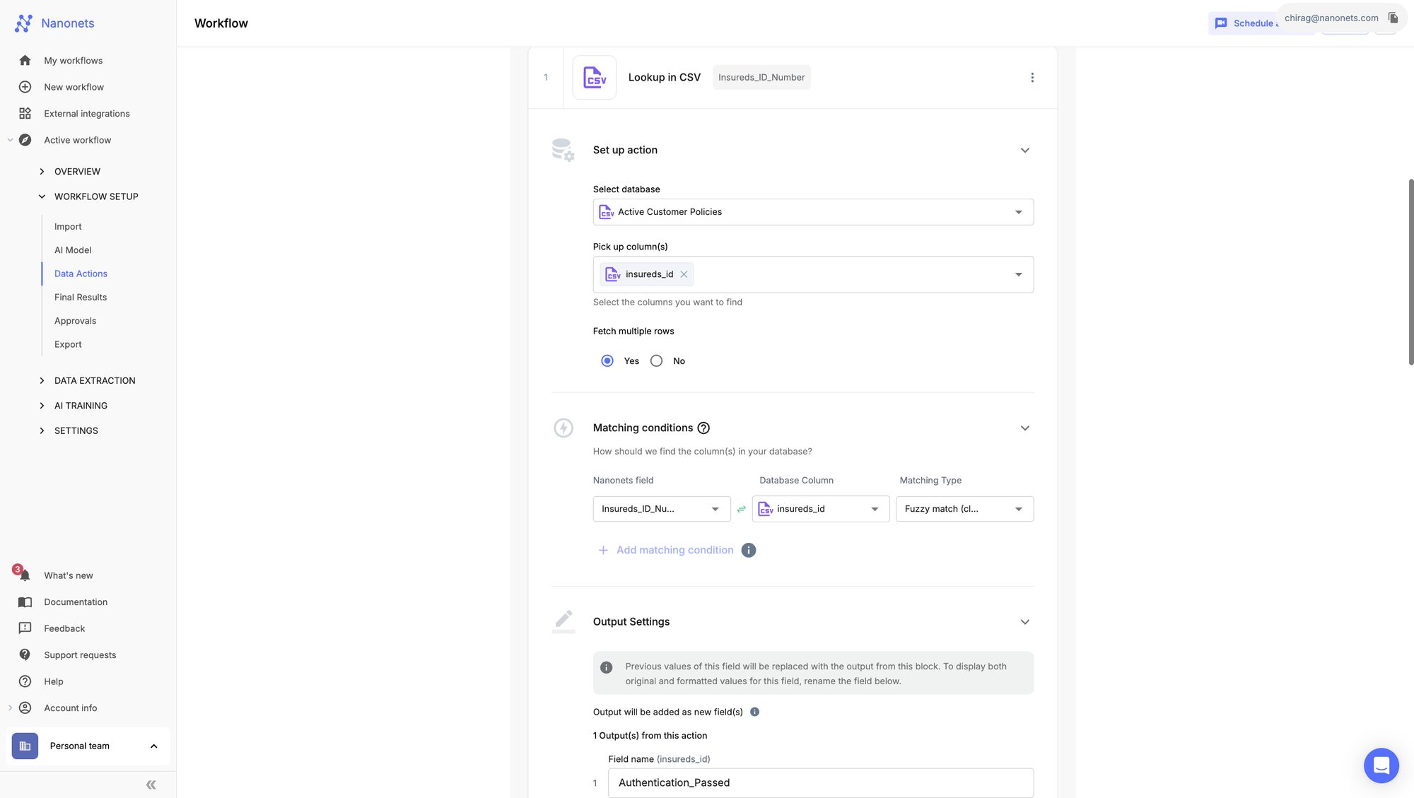Toggle Fetch multiple rows to No

pos(655,361)
